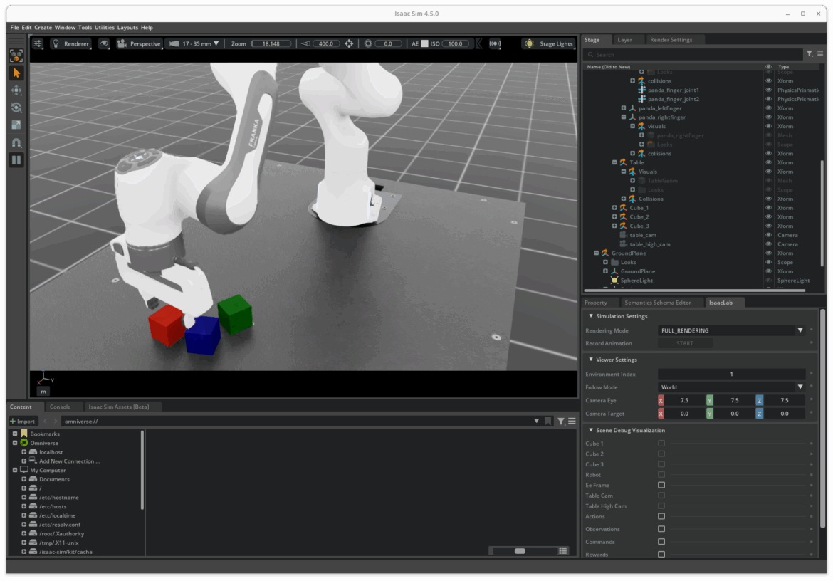
Task: Expand the Cube_2 tree node
Action: (614, 217)
